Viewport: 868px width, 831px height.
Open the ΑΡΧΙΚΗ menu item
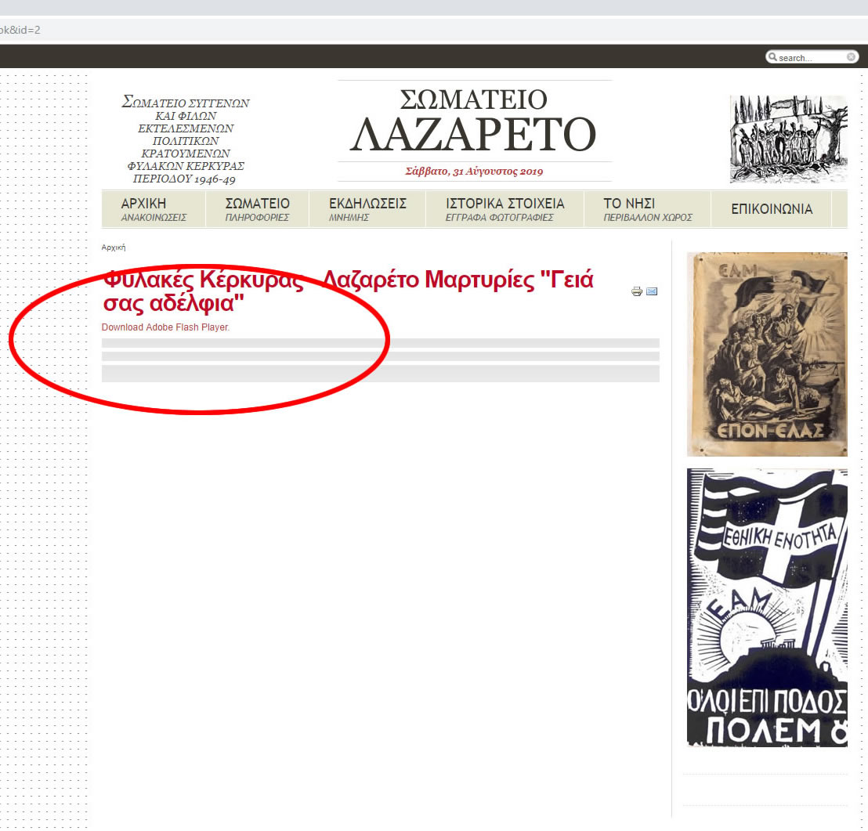154,209
